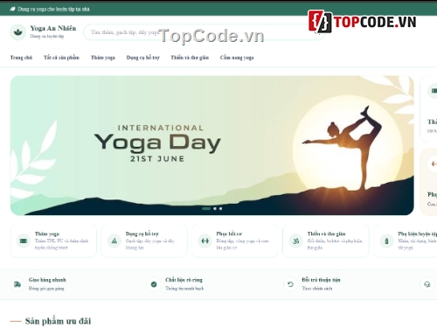Click the dumbbell icon in Phục hồi cơ card
Image resolution: width=437 pixels, height=328 pixels.
[x=205, y=241]
